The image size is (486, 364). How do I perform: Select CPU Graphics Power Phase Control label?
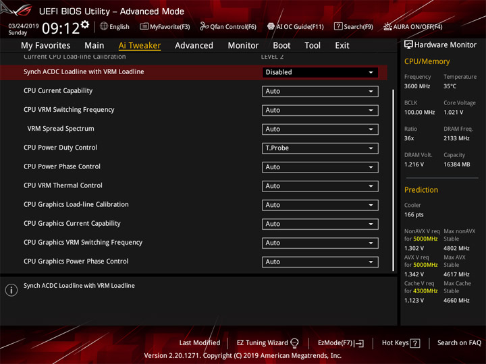(76, 262)
